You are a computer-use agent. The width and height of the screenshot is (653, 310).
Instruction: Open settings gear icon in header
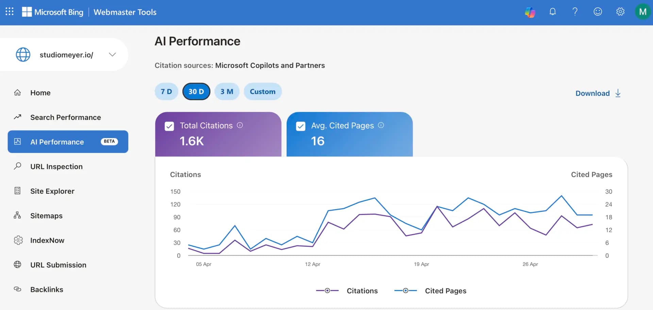[620, 12]
